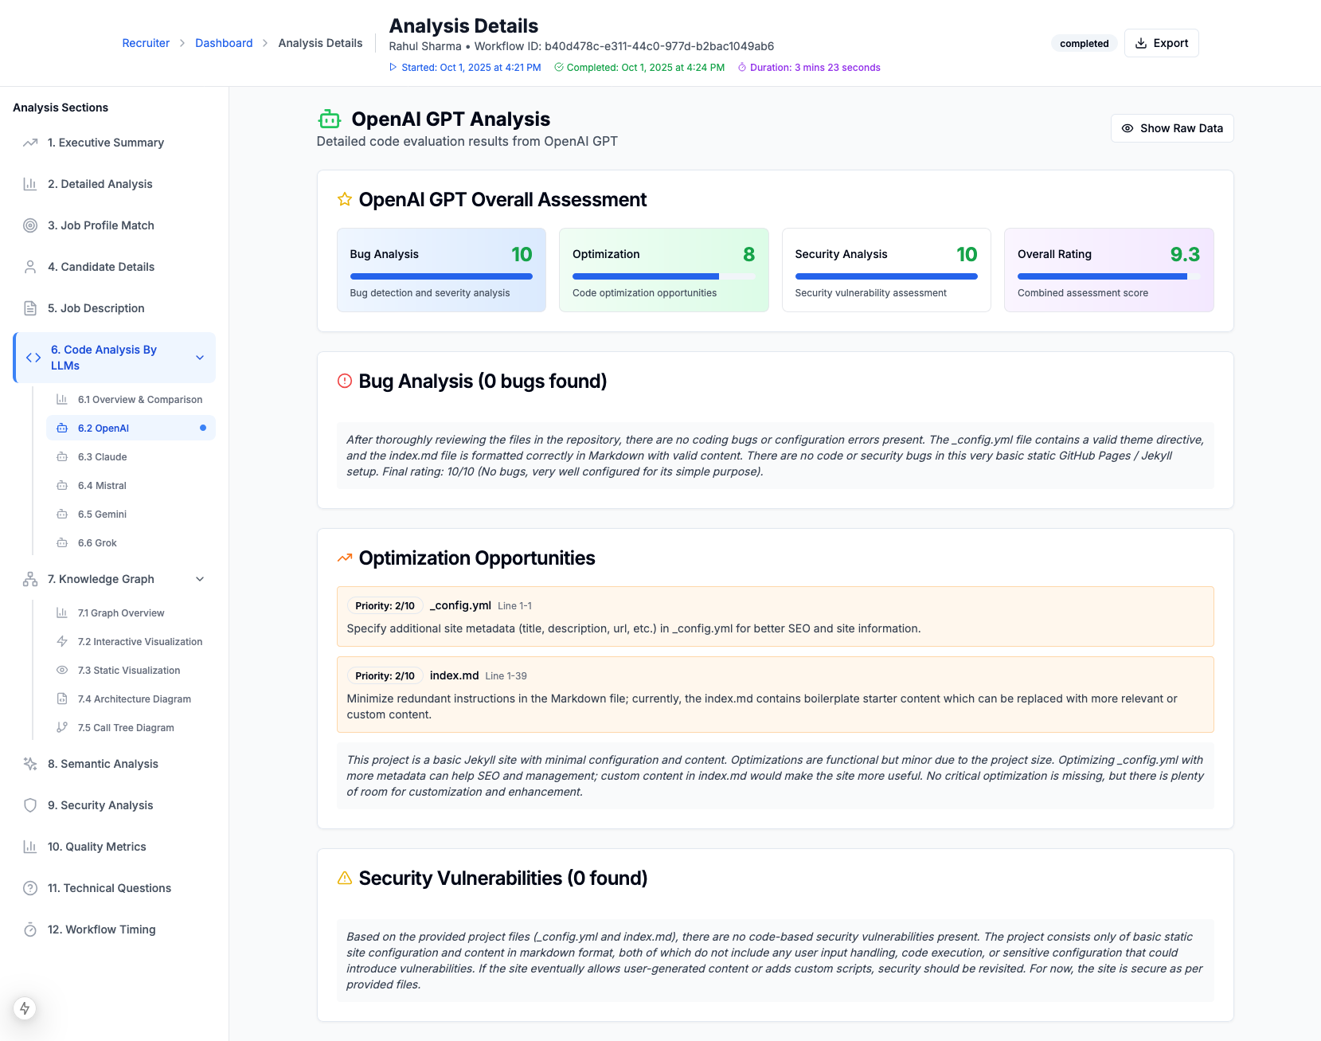1321x1041 pixels.
Task: Click the completed status badge
Action: click(1084, 44)
